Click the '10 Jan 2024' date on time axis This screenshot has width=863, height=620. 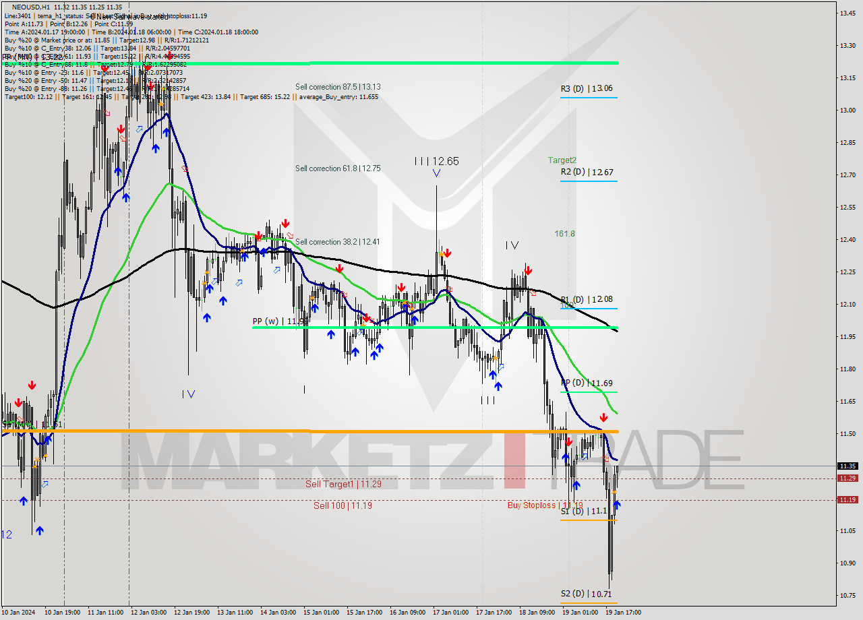tap(18, 613)
